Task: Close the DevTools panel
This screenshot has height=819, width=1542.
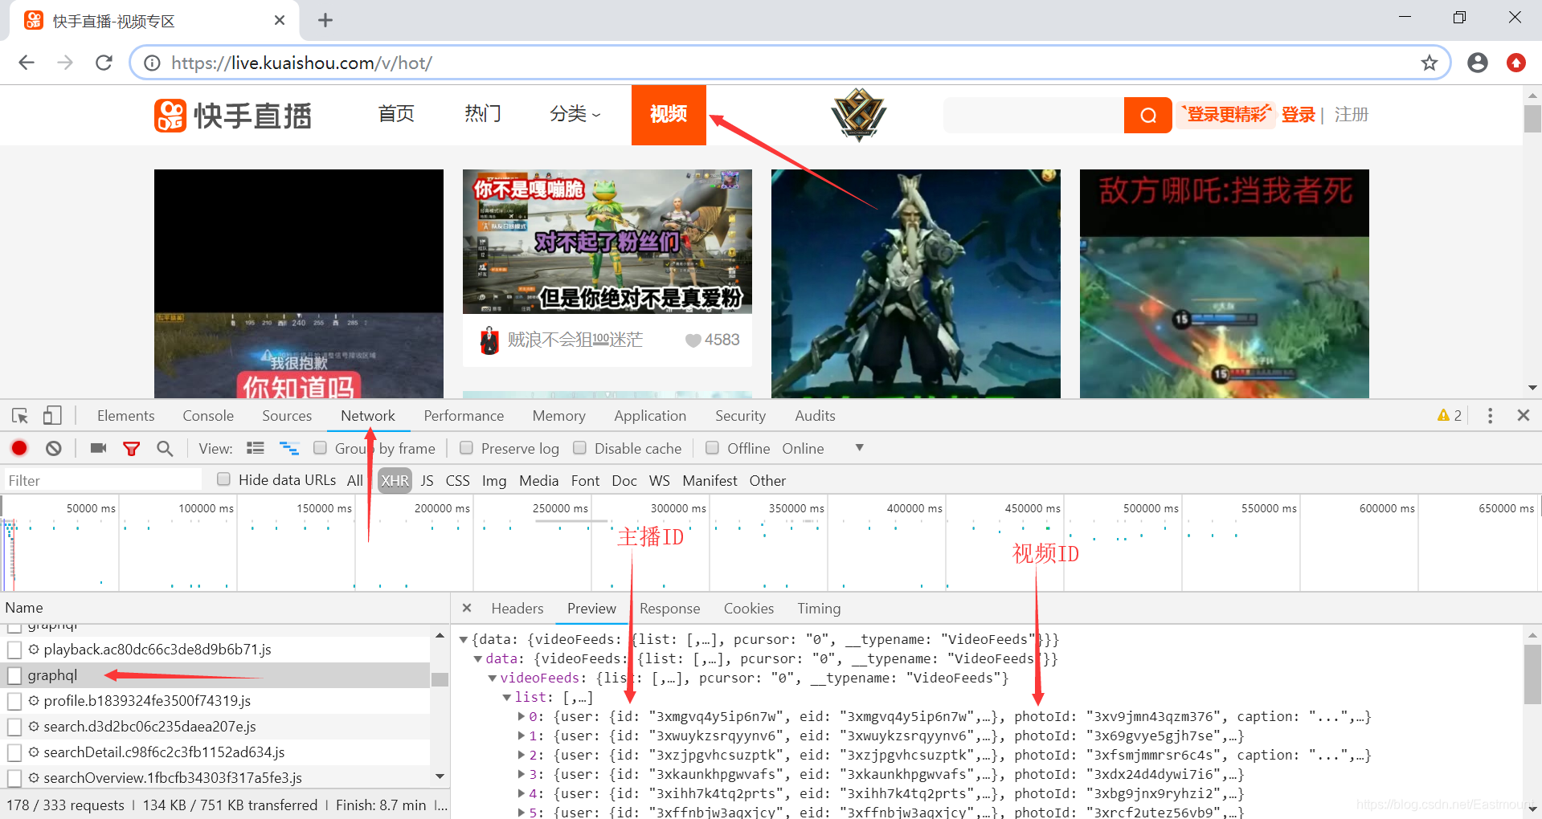Action: (1523, 415)
